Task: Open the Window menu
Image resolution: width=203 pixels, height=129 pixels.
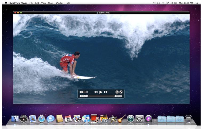Action: pos(59,3)
